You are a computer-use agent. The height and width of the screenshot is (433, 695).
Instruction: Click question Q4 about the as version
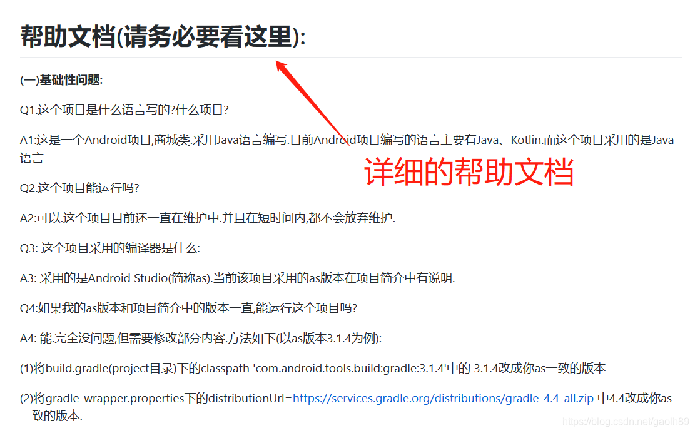coord(188,308)
